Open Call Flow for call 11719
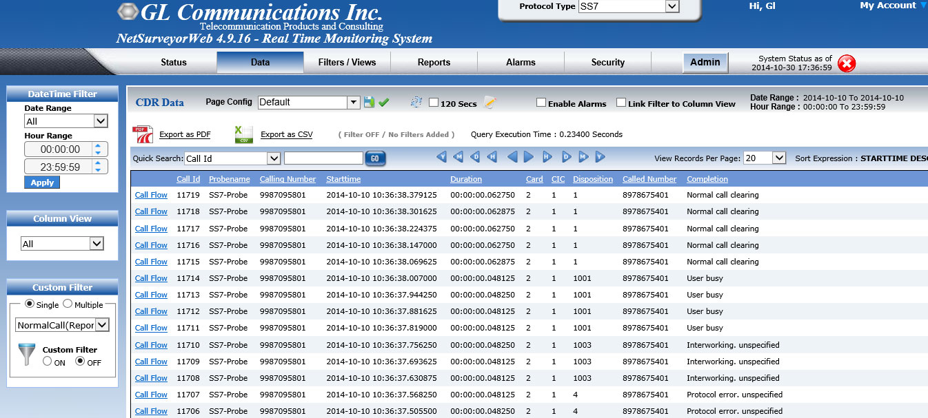This screenshot has width=928, height=418. tap(151, 195)
